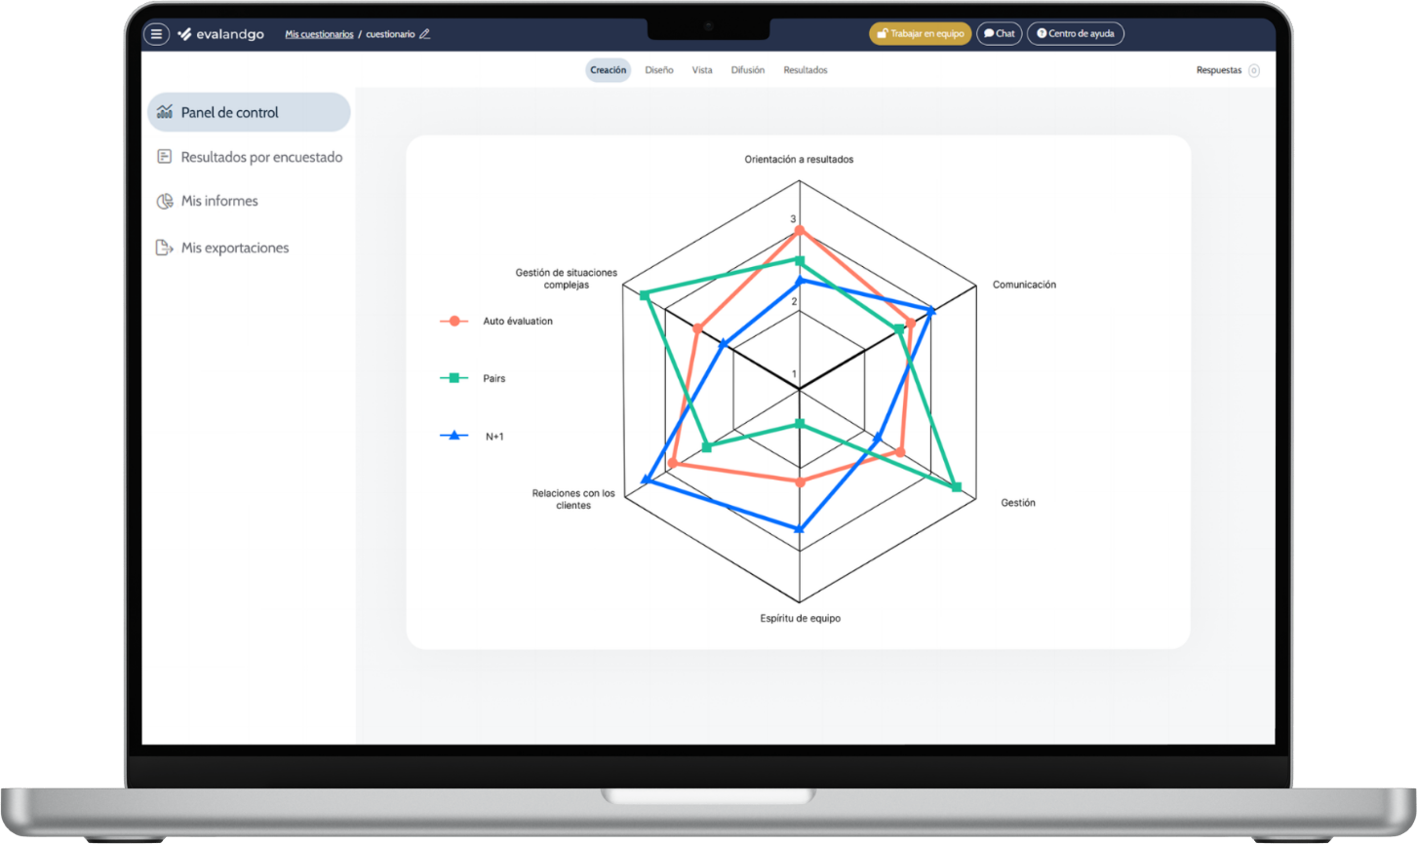Image resolution: width=1418 pixels, height=844 pixels.
Task: Toggle the N+1 legend series
Action: coord(472,436)
